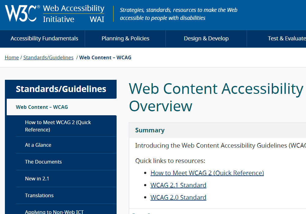Open the Translations sidebar page
The width and height of the screenshot is (306, 214).
(x=39, y=195)
